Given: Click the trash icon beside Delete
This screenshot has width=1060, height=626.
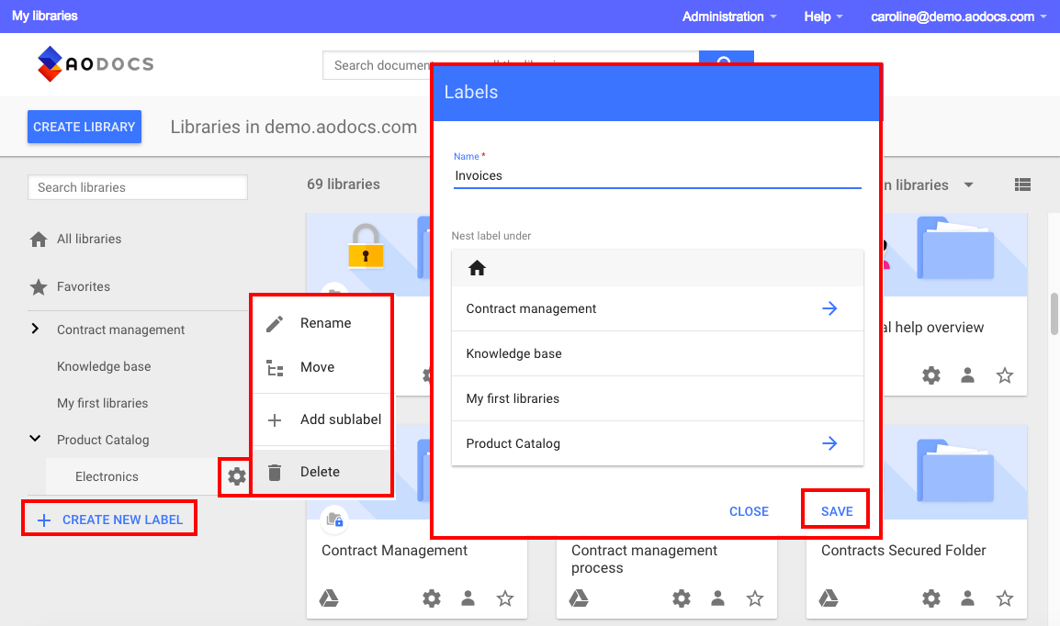Looking at the screenshot, I should (x=275, y=472).
